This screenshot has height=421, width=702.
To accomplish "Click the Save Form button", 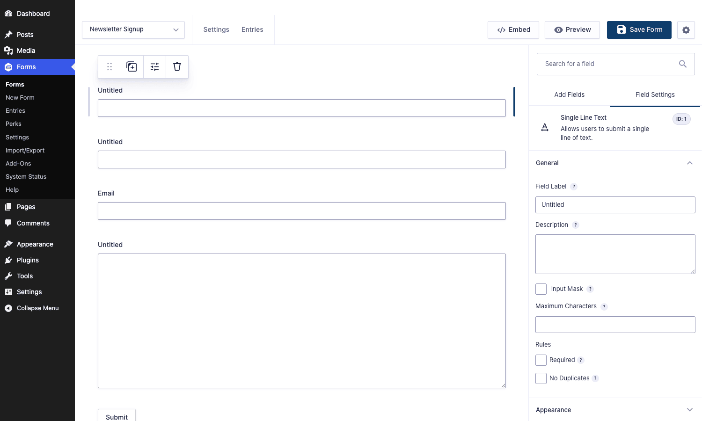I will pos(639,30).
